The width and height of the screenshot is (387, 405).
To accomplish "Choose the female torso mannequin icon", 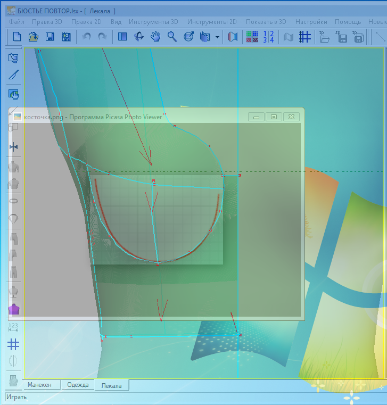I will click(14, 184).
